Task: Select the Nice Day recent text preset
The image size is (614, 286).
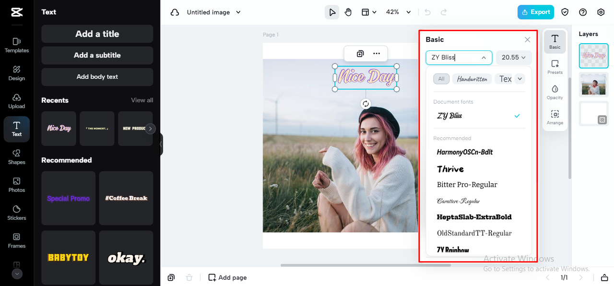Action: click(59, 129)
